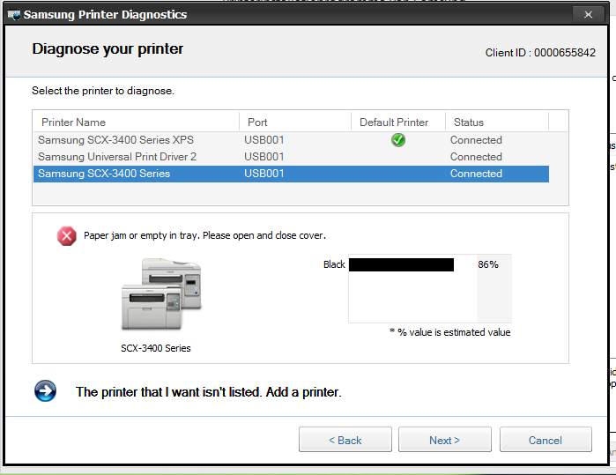Screen dimensions: 616x475
Task: Click the paper jam error message text
Action: (204, 235)
